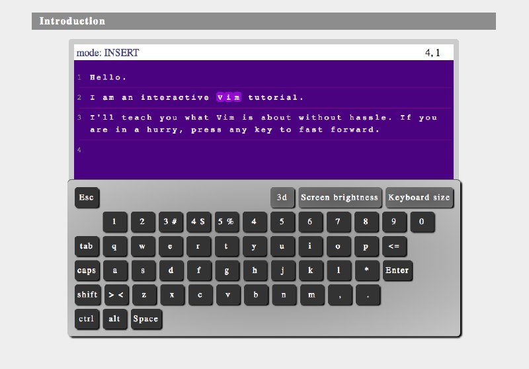Tap the b key
The image size is (529, 369).
coord(257,294)
